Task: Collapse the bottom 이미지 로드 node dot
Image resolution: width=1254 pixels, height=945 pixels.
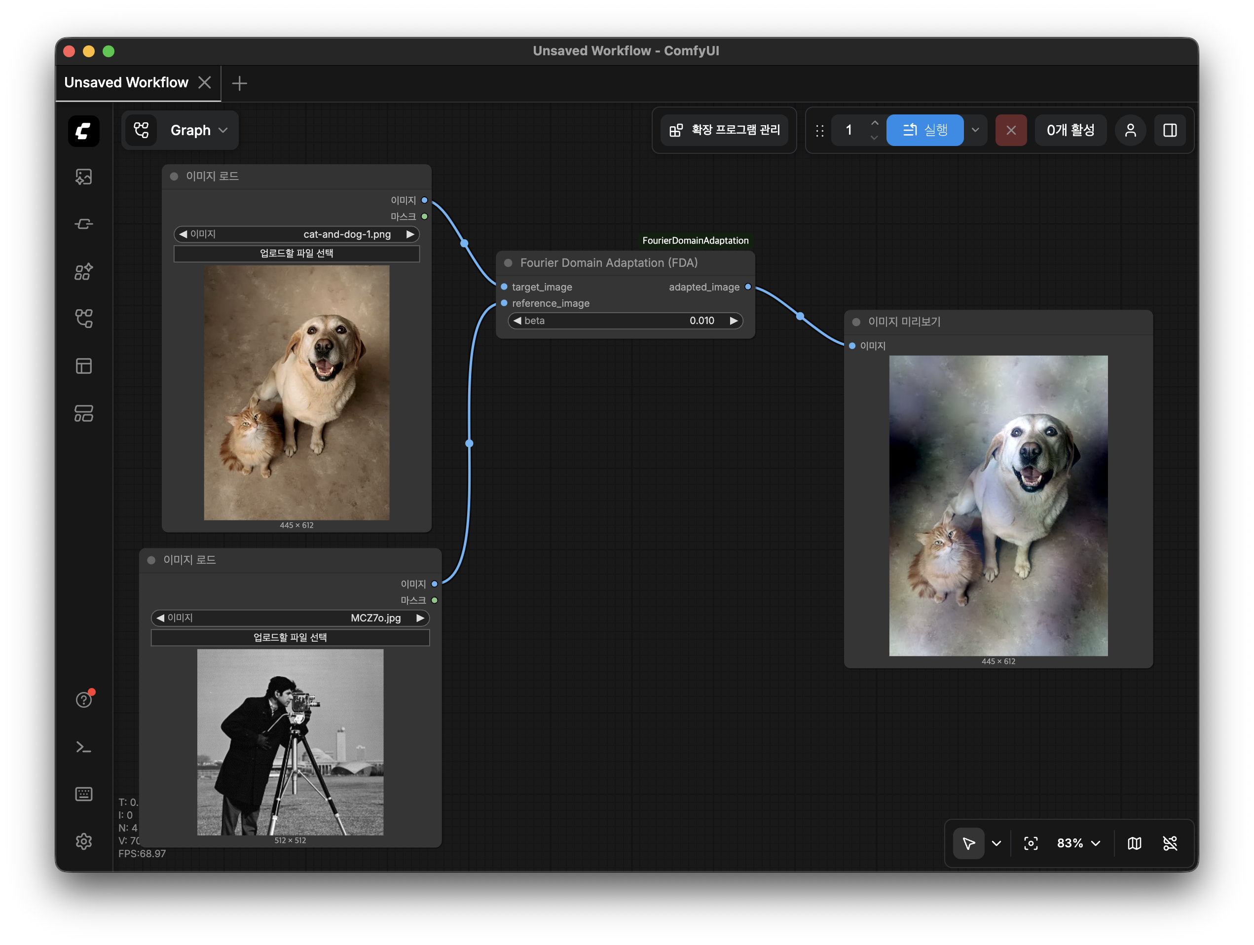Action: [151, 560]
